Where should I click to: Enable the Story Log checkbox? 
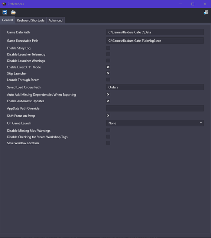tap(108, 48)
